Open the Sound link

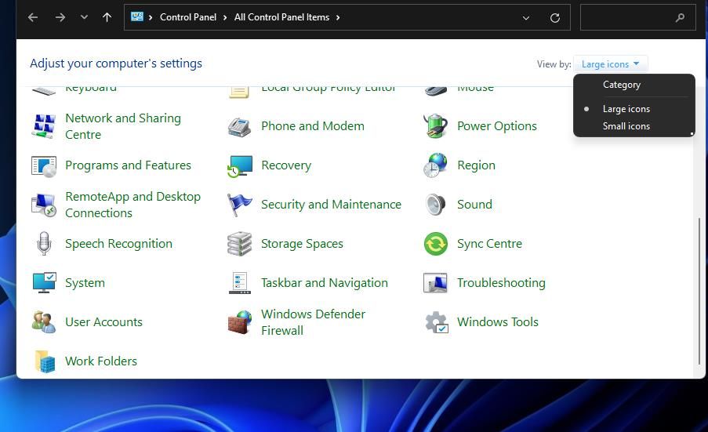point(474,205)
